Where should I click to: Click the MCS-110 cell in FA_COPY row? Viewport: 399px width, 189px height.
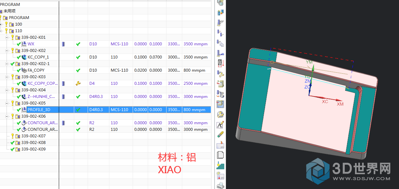(x=119, y=70)
